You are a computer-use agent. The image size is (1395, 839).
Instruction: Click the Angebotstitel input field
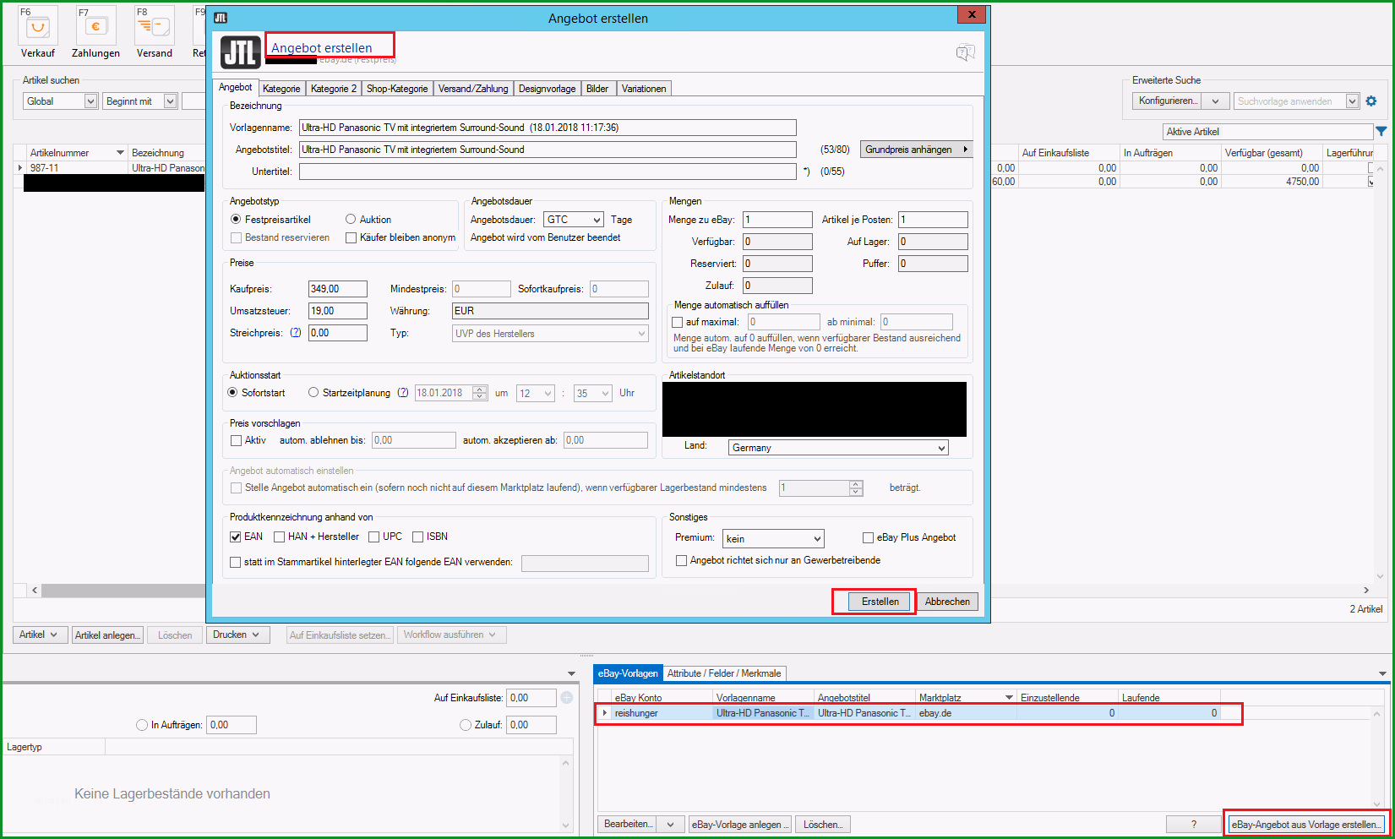point(548,150)
